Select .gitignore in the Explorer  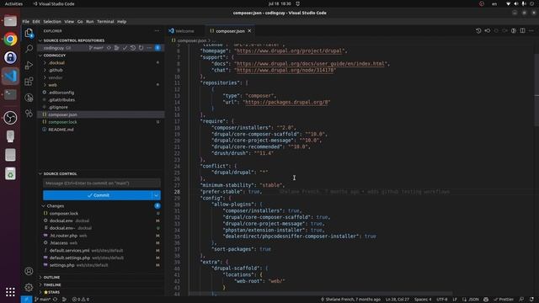click(58, 107)
